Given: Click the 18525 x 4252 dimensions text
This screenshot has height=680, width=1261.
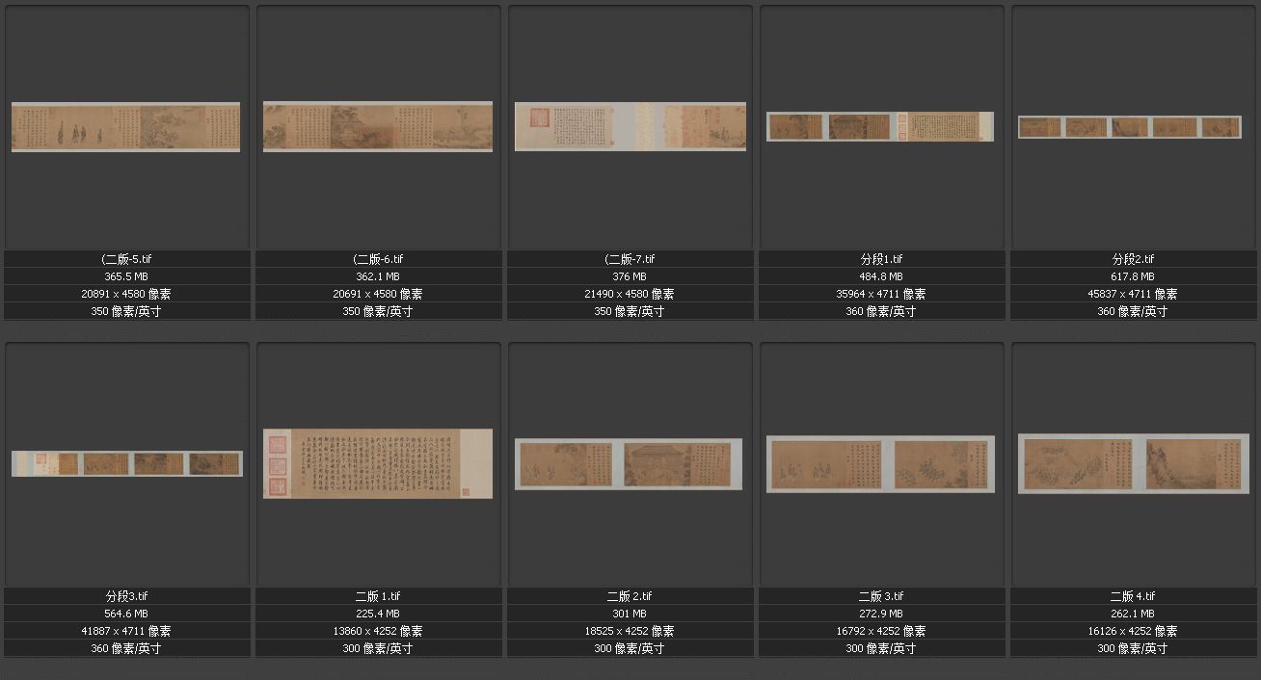Looking at the screenshot, I should point(630,631).
